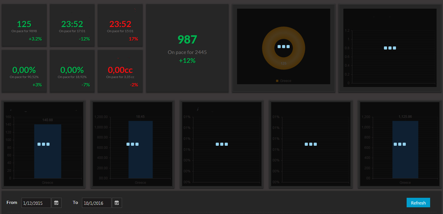Screen dimensions: 443x214
Task: Click the To label beside the date field
Action: pyautogui.click(x=75, y=203)
